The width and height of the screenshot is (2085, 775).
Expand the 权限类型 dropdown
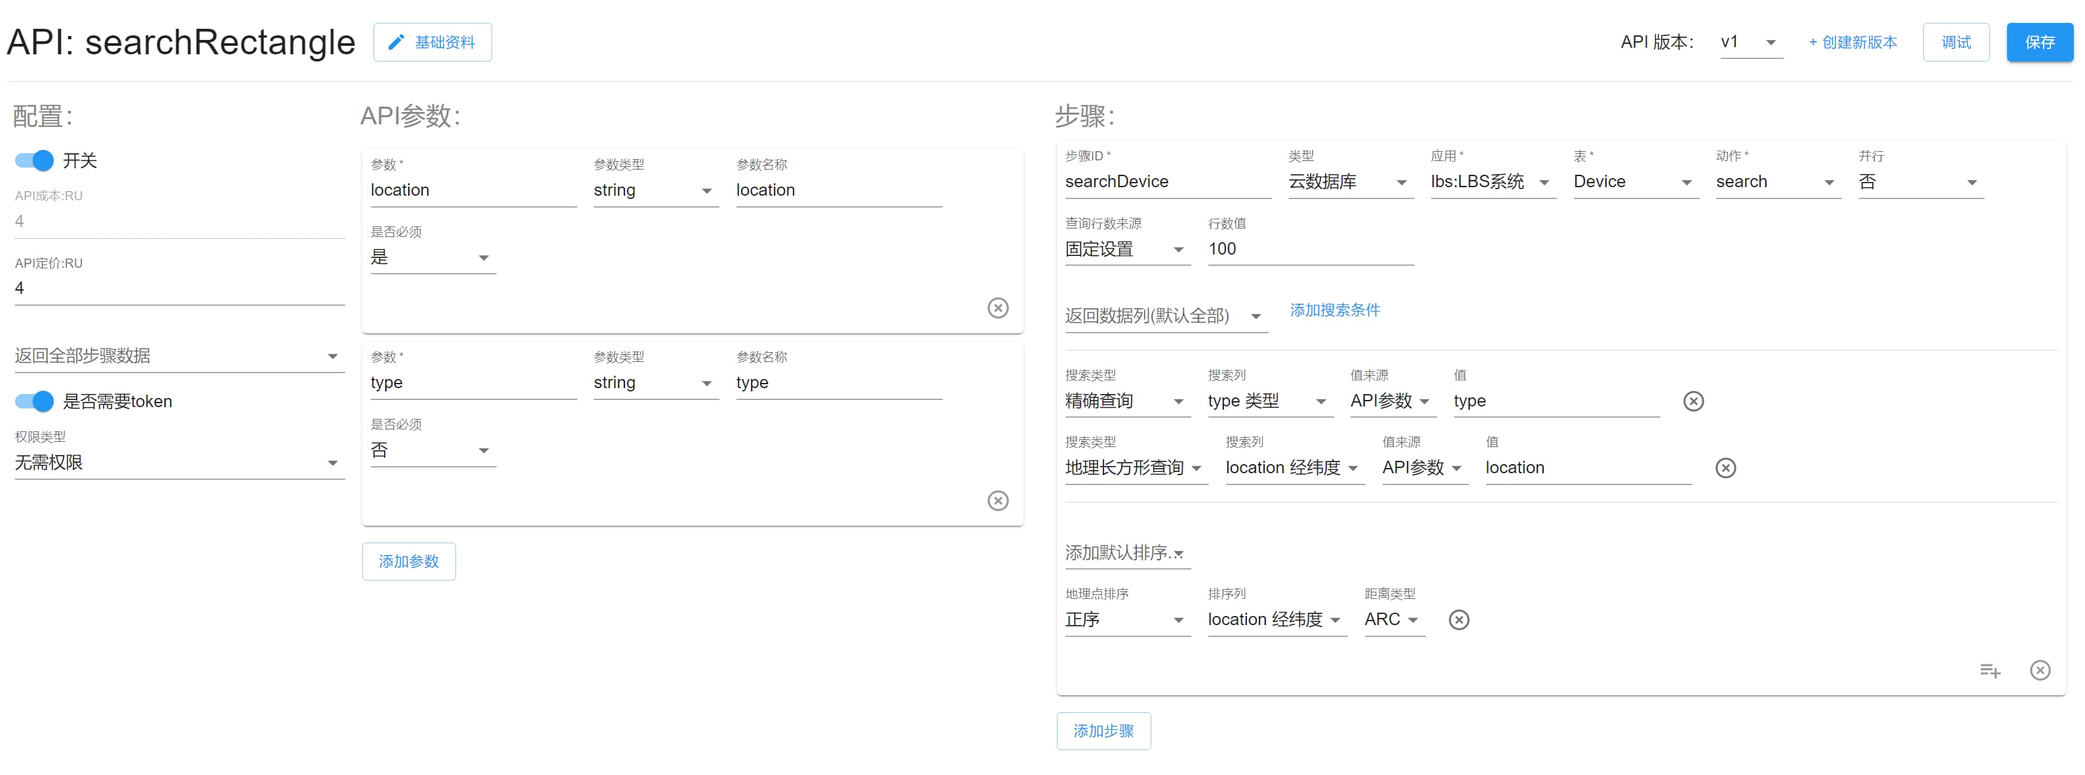(179, 462)
